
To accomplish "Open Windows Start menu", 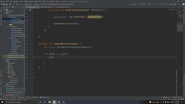I will pos(2,102).
